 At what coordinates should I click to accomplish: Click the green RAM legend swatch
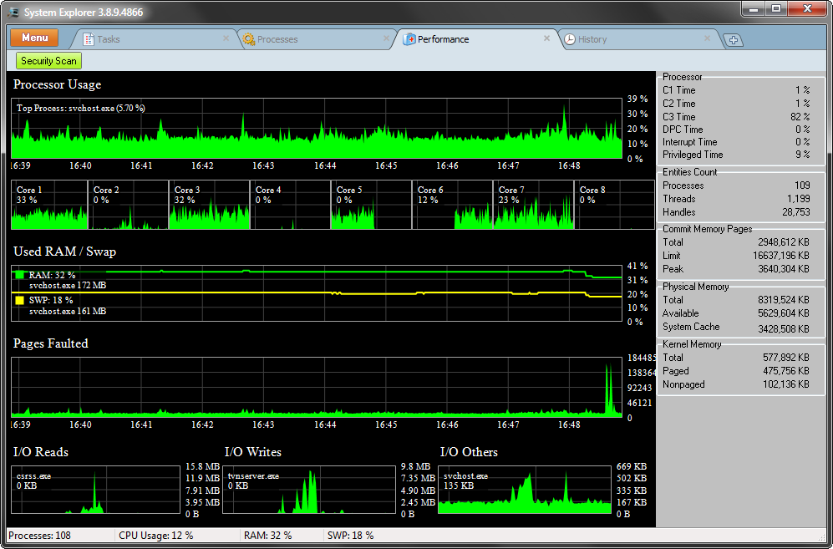[20, 275]
